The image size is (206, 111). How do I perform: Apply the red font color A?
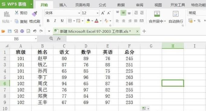pos(97,21)
